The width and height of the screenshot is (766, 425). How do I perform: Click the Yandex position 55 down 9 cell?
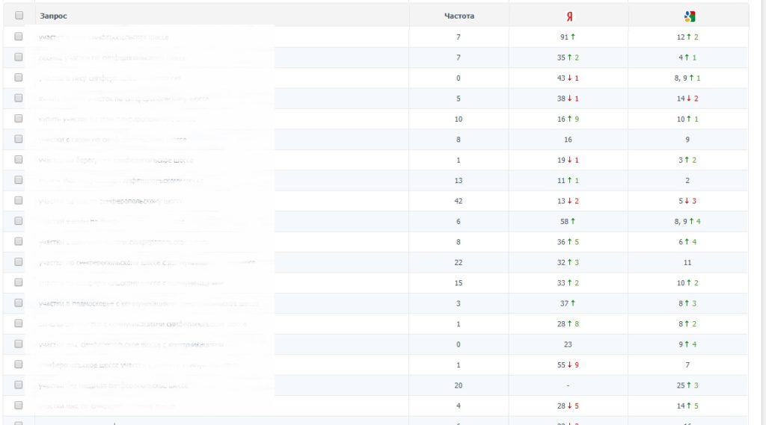569,365
